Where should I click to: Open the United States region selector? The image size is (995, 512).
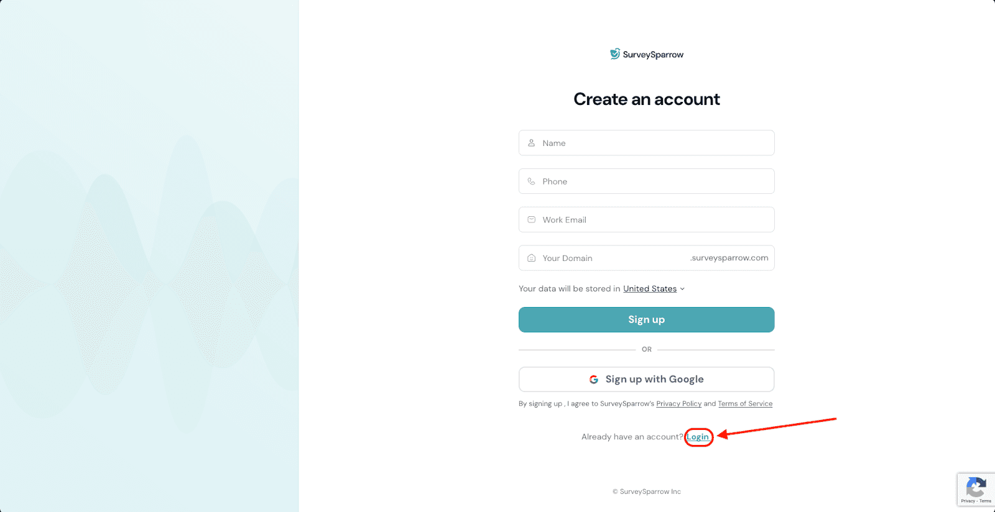click(x=650, y=289)
